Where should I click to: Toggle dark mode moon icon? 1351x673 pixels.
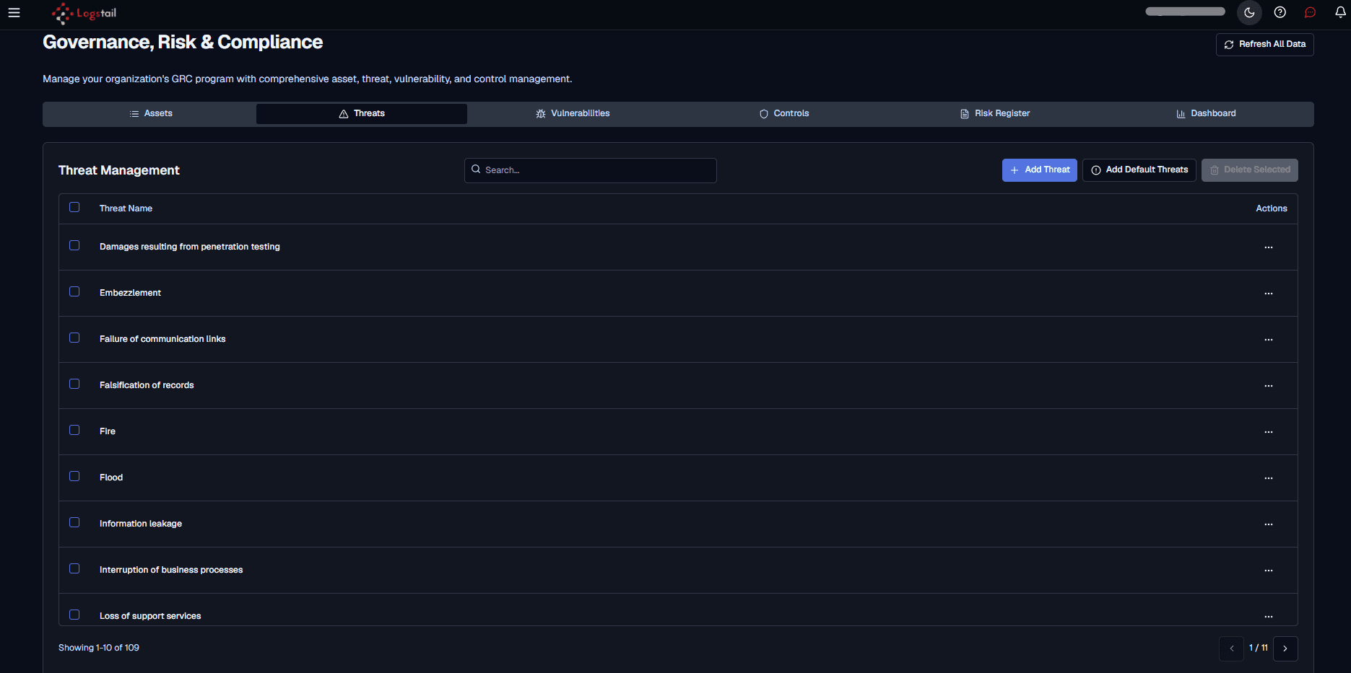pyautogui.click(x=1249, y=13)
